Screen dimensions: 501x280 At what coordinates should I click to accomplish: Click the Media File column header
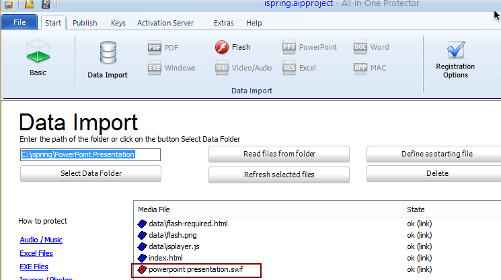point(268,209)
